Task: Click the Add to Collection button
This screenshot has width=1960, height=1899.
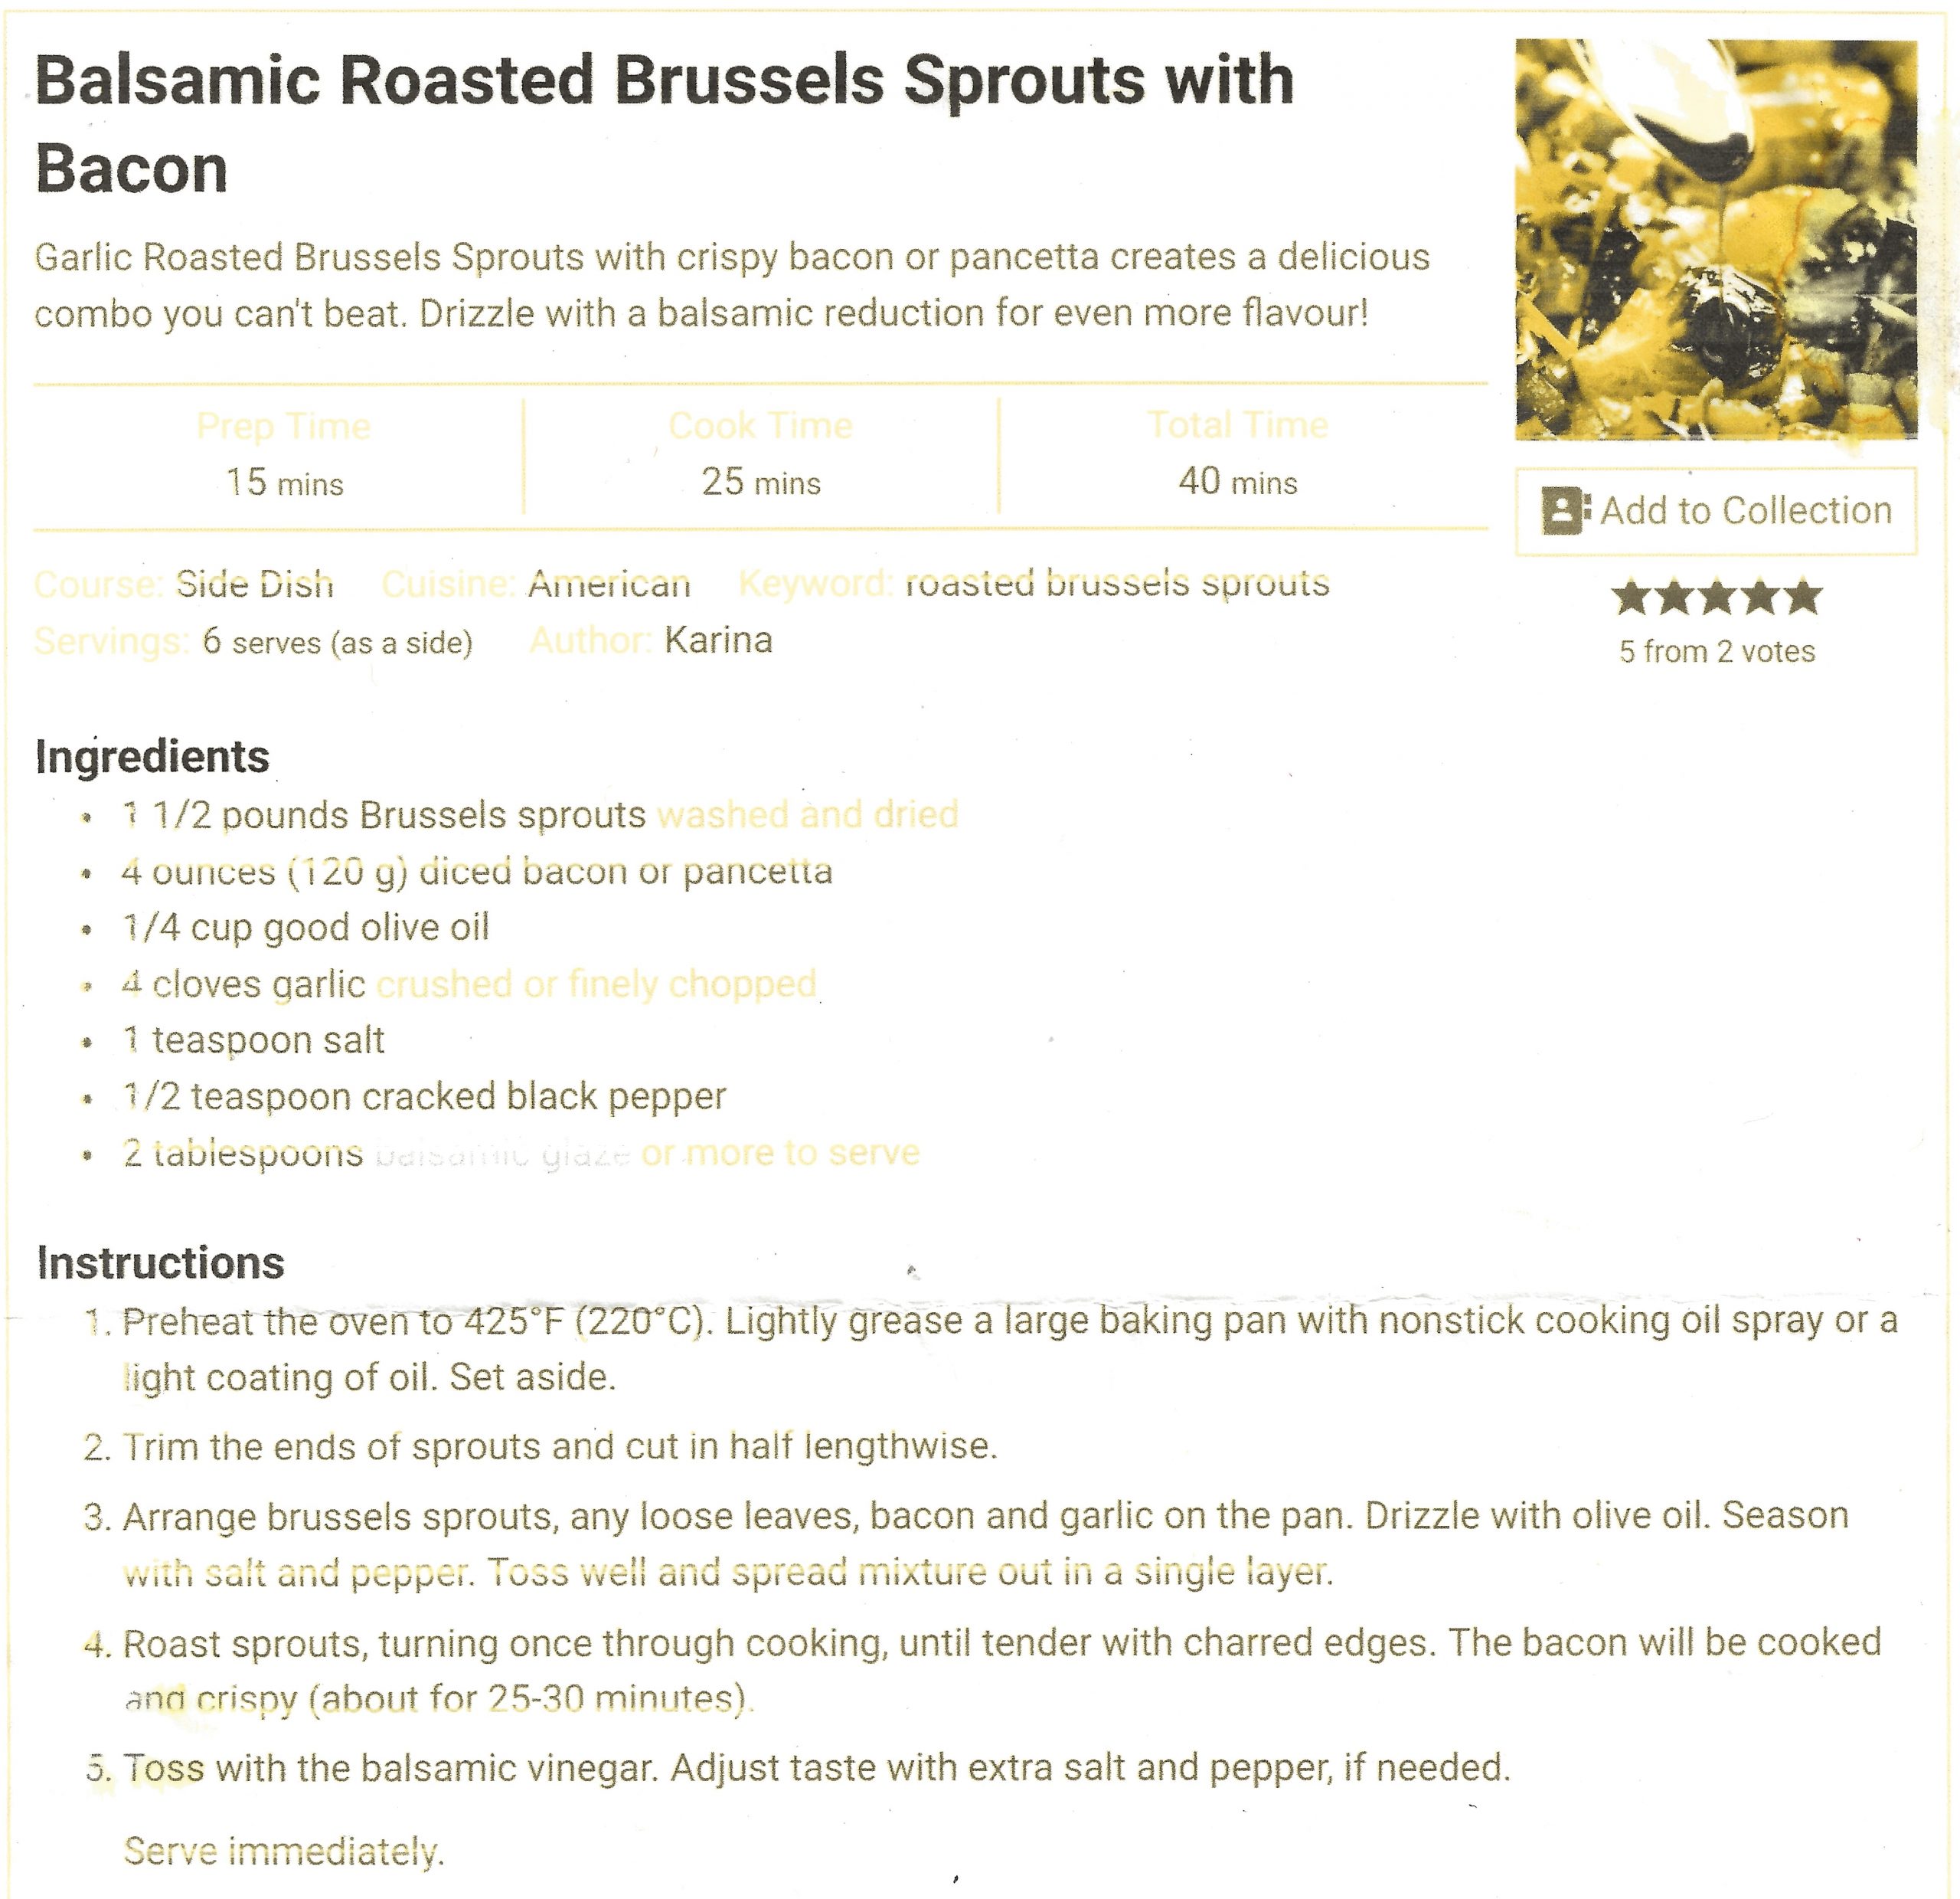Action: pos(1717,509)
